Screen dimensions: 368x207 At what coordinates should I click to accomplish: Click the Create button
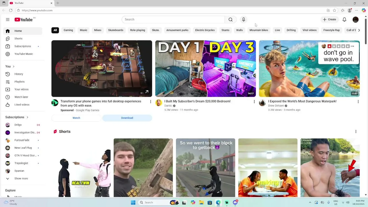click(329, 20)
